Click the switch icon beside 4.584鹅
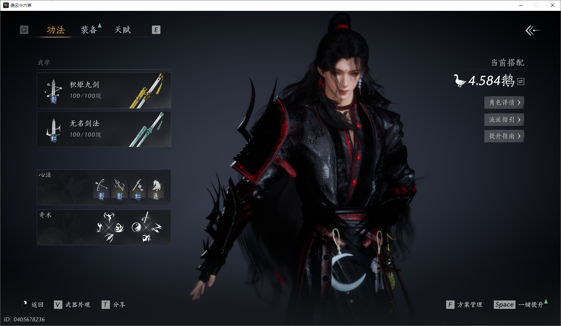 [521, 81]
